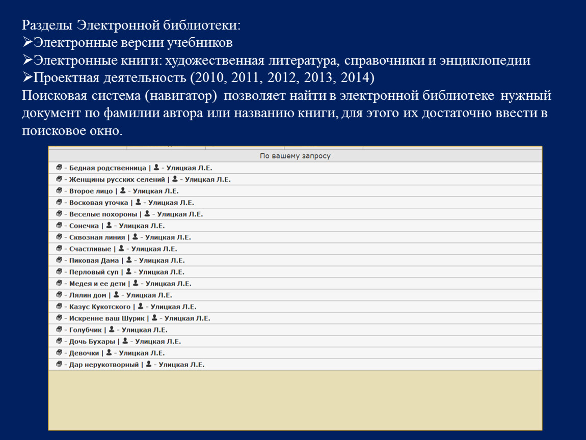Screen dimensions: 586x440
Task: Click the По вашему запросу header bar
Action: click(295, 156)
